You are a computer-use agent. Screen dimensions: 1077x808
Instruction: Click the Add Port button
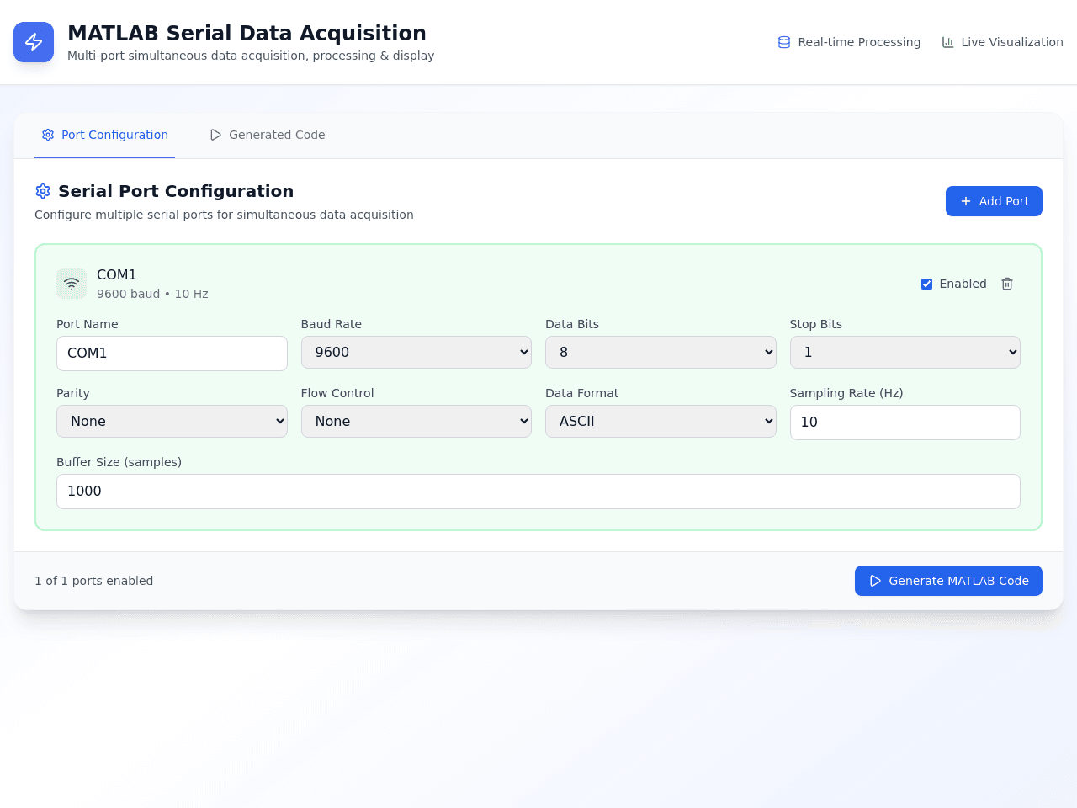(x=994, y=201)
